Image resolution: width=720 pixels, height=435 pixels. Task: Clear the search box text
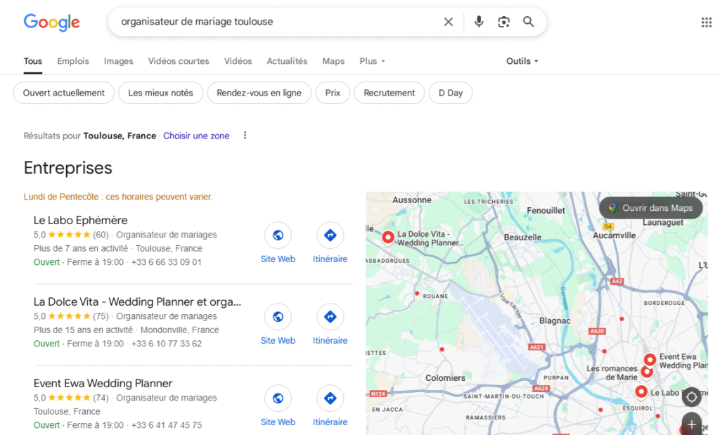click(448, 22)
